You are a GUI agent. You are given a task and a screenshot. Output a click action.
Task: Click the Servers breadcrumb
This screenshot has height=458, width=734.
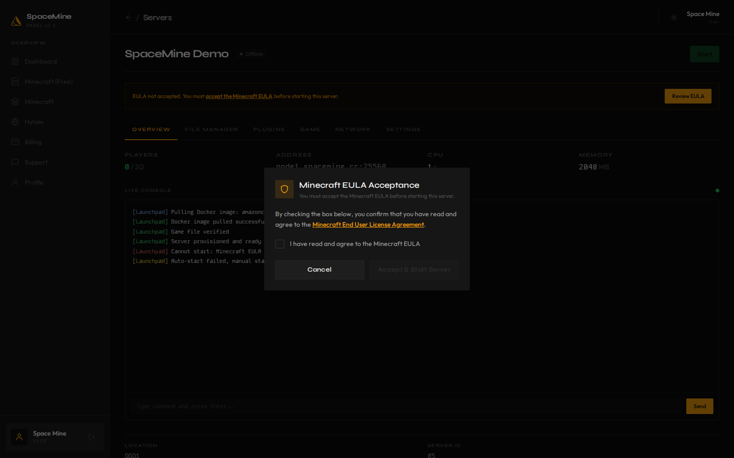(157, 17)
